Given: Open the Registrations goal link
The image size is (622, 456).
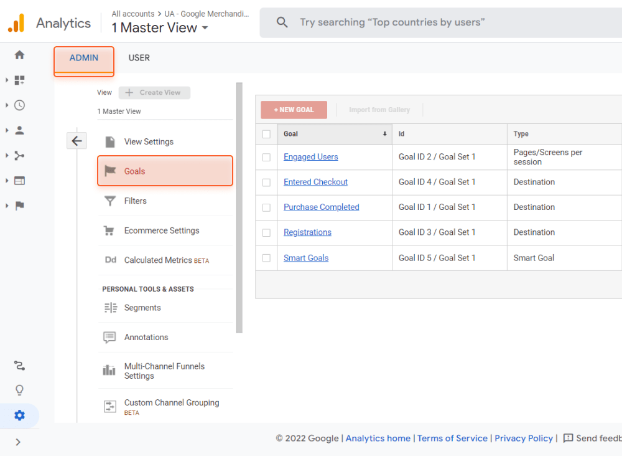Looking at the screenshot, I should (x=307, y=232).
